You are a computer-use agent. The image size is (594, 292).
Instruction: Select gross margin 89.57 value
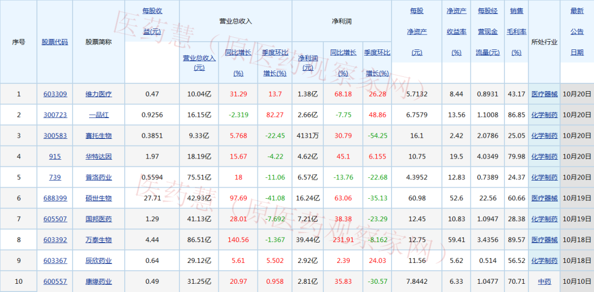(516, 239)
